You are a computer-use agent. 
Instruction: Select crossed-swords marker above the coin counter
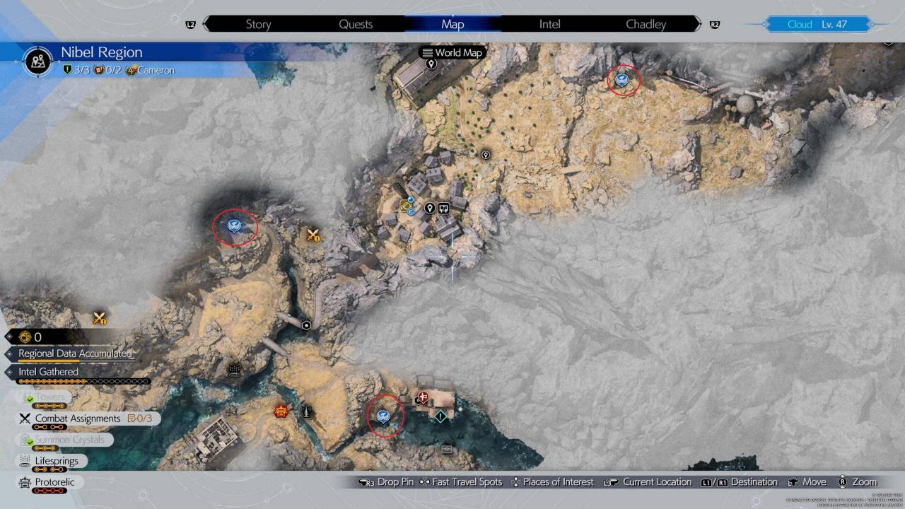point(100,319)
